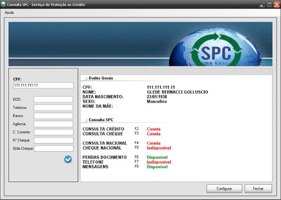This screenshot has height=200, width=281.
Task: Maximize the Consulta SPC window
Action: (269, 5)
